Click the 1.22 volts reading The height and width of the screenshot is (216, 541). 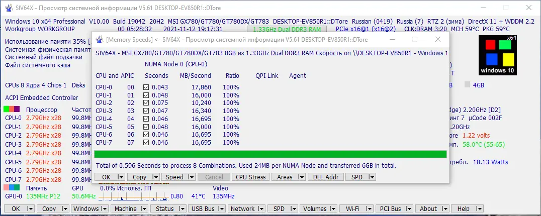point(476,136)
